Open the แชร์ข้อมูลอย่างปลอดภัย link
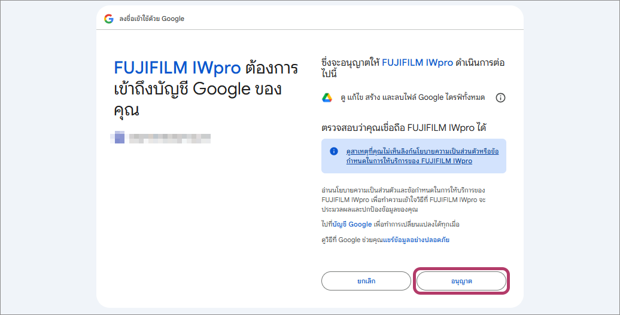 coord(417,240)
